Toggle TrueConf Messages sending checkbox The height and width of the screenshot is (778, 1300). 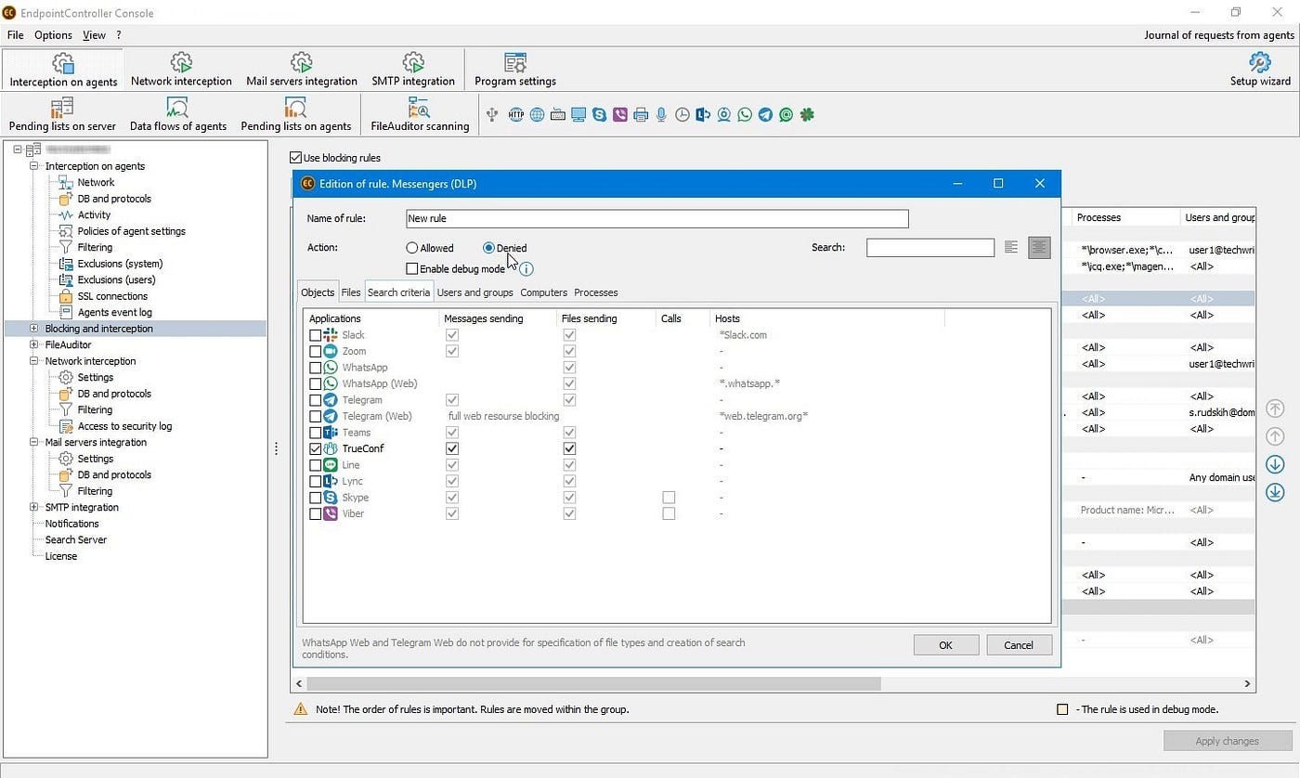pos(452,448)
